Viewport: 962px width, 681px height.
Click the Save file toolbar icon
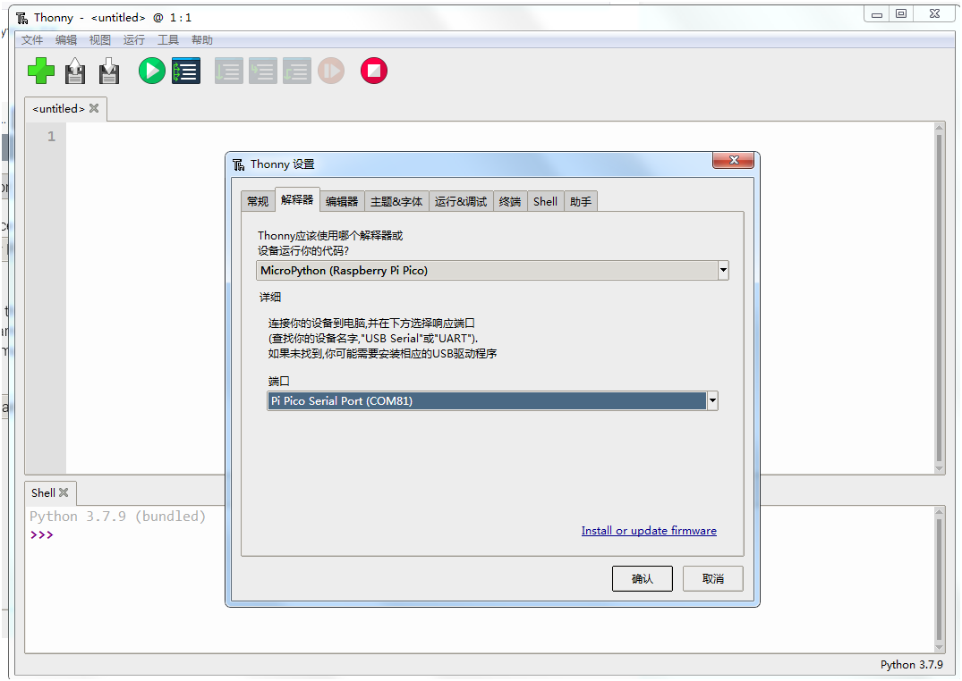[109, 71]
